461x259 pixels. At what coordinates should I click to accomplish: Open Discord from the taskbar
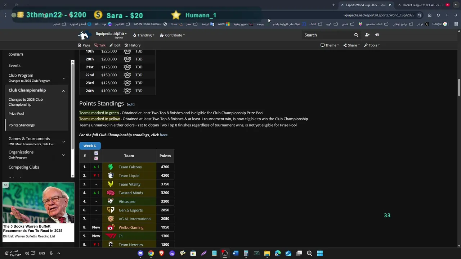click(x=140, y=253)
